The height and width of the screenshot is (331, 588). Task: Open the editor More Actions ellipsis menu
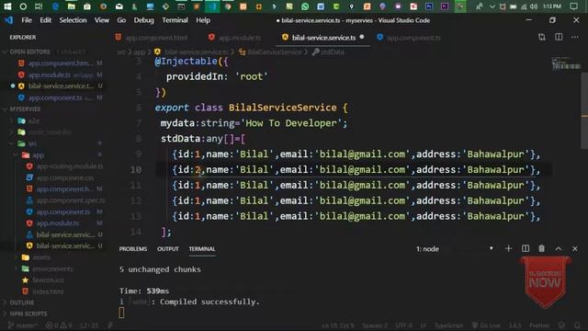coord(575,37)
